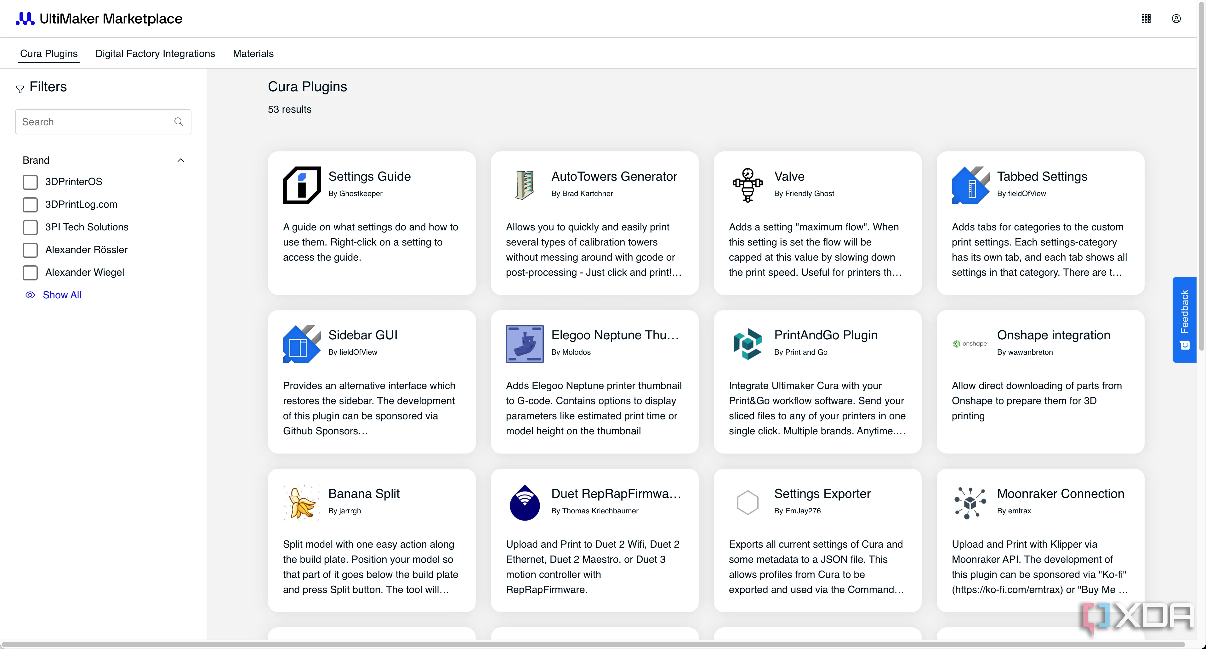Click the AutoTowers Generator tower icon
Screen dimensions: 1206x649
[x=525, y=185]
